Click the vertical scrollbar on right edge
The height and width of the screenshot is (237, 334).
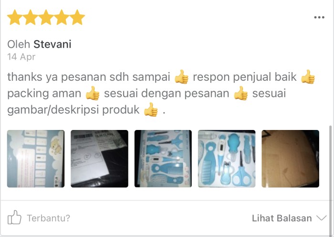tap(331, 179)
